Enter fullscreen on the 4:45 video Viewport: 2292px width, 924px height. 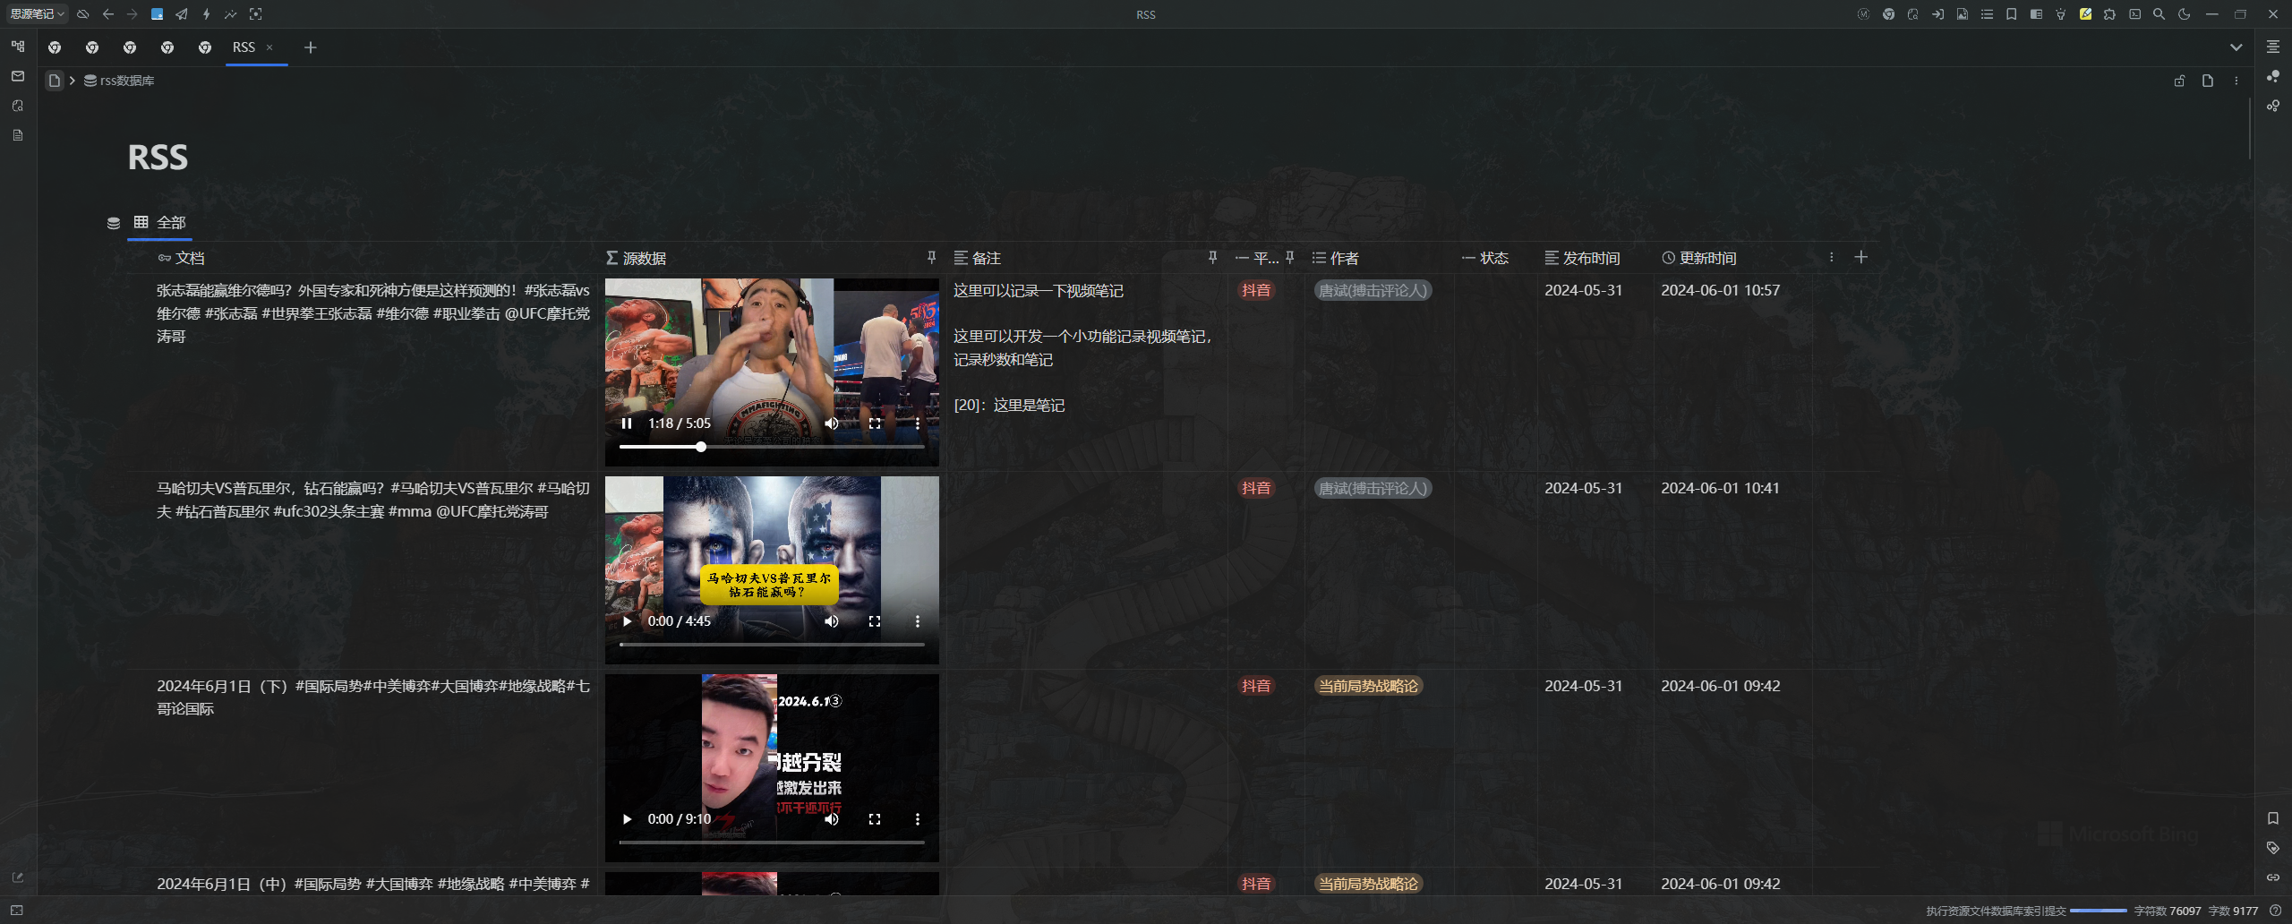[x=875, y=621]
